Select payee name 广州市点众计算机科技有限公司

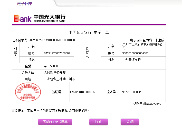(142, 46)
